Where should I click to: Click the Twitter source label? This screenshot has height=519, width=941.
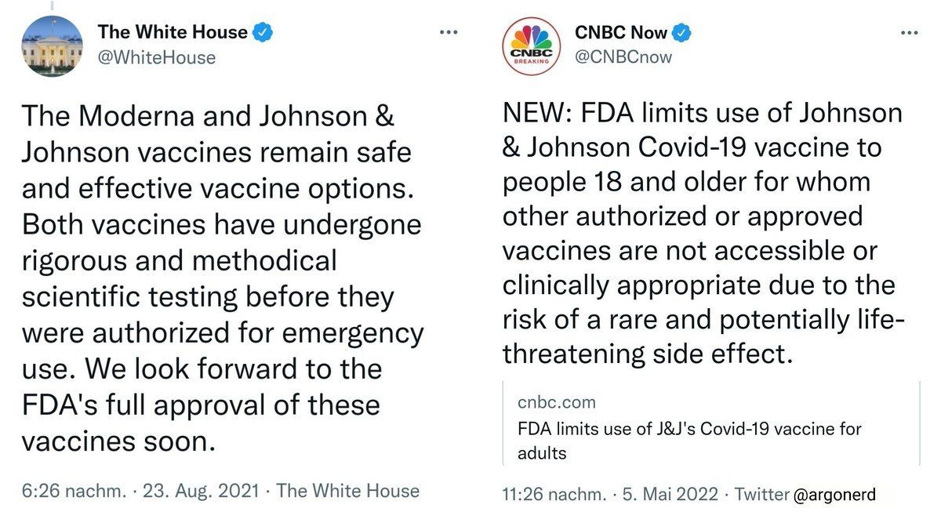pos(761,495)
